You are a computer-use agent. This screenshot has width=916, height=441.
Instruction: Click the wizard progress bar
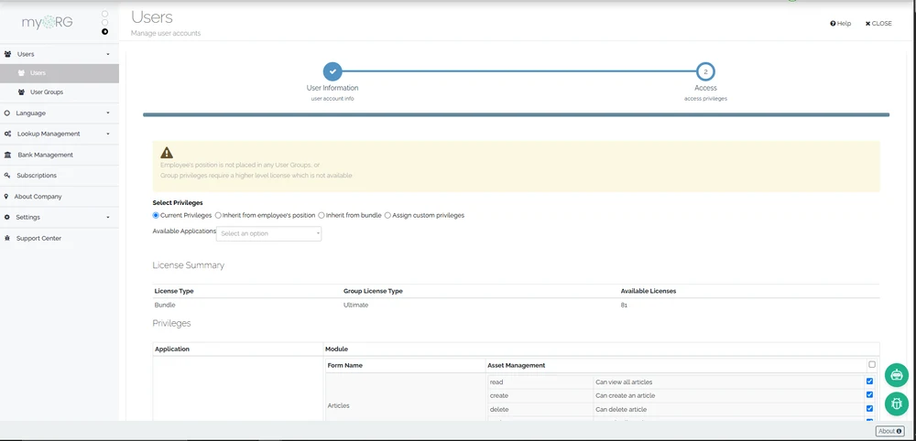coord(516,115)
